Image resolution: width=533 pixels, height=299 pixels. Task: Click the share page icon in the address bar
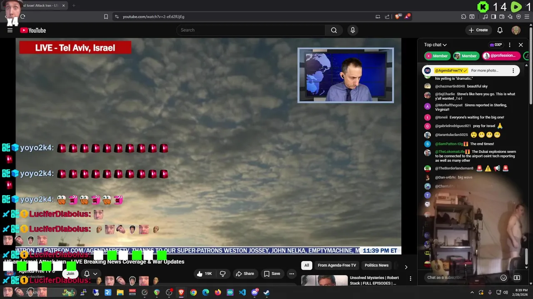click(387, 17)
